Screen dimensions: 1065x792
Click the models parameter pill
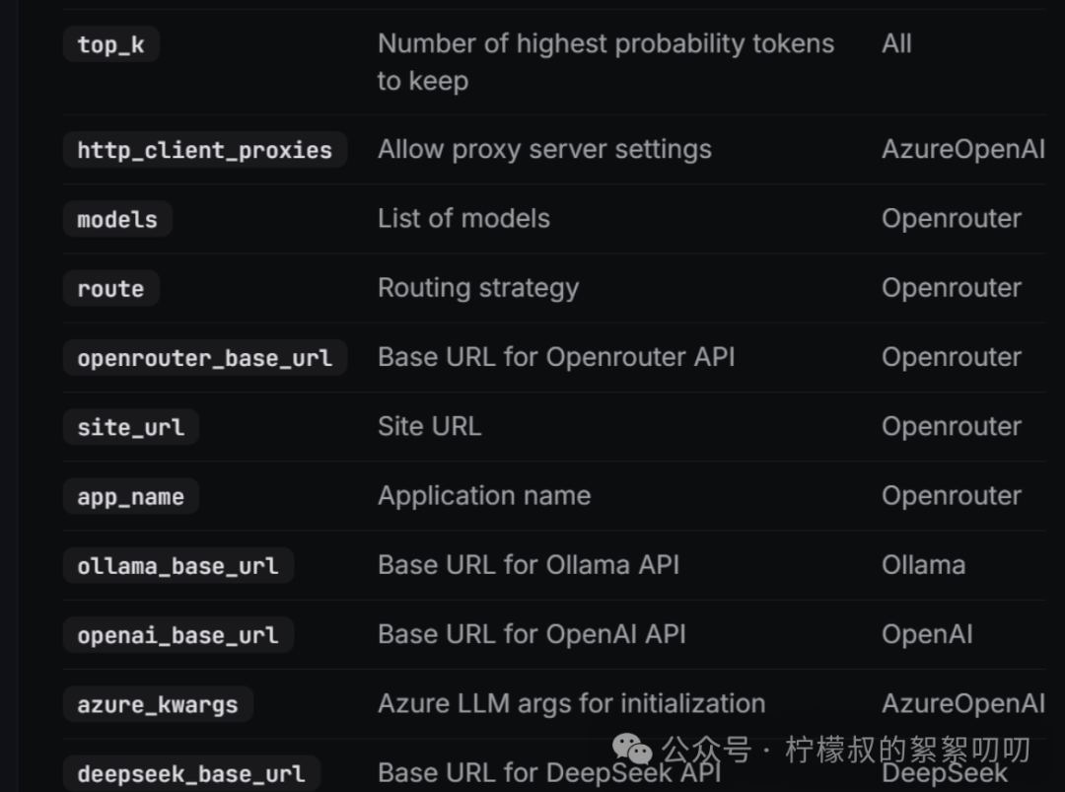point(116,219)
